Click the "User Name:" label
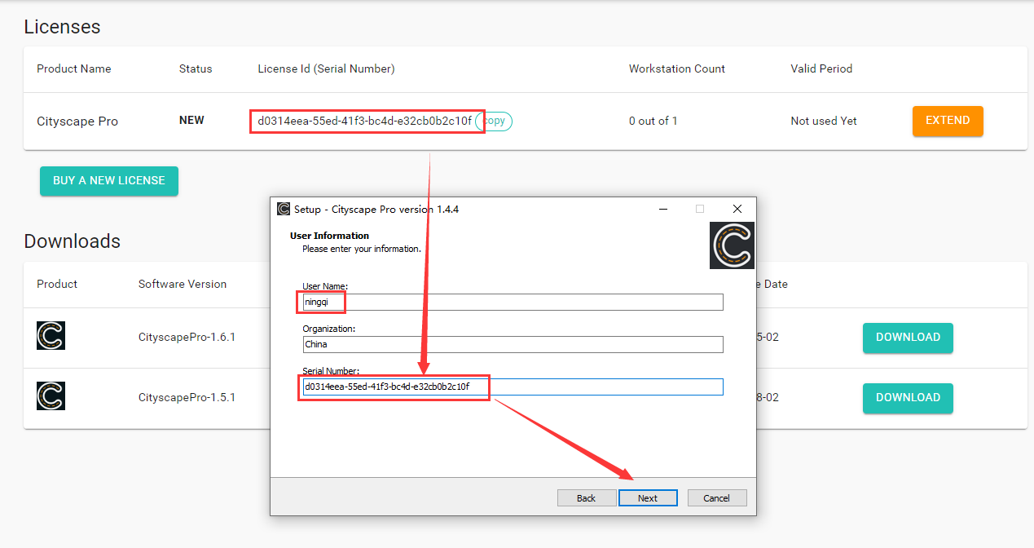Screen dimensions: 1034x548 click(x=324, y=286)
